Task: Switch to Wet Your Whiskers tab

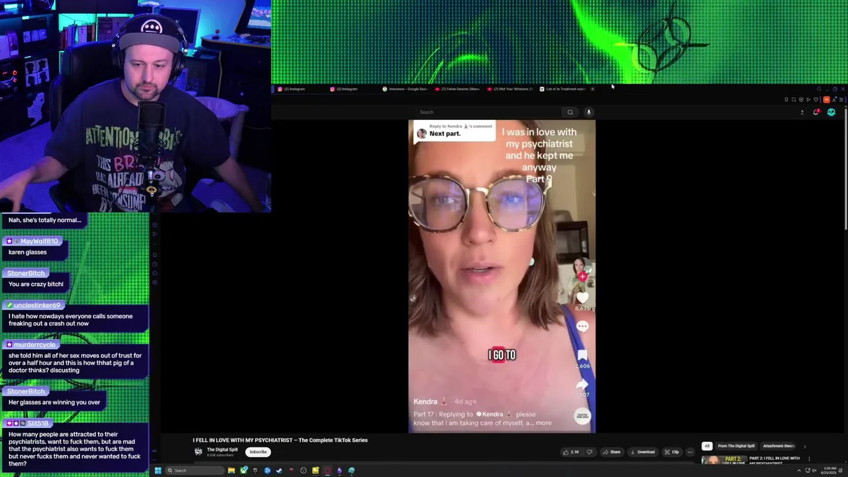Action: (509, 89)
